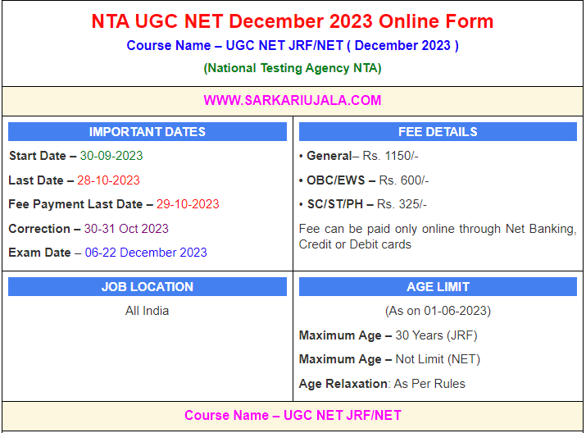Click the Maximum Age 30 Years (JRF) line
Viewport: 586px width, 433px height.
click(x=388, y=335)
